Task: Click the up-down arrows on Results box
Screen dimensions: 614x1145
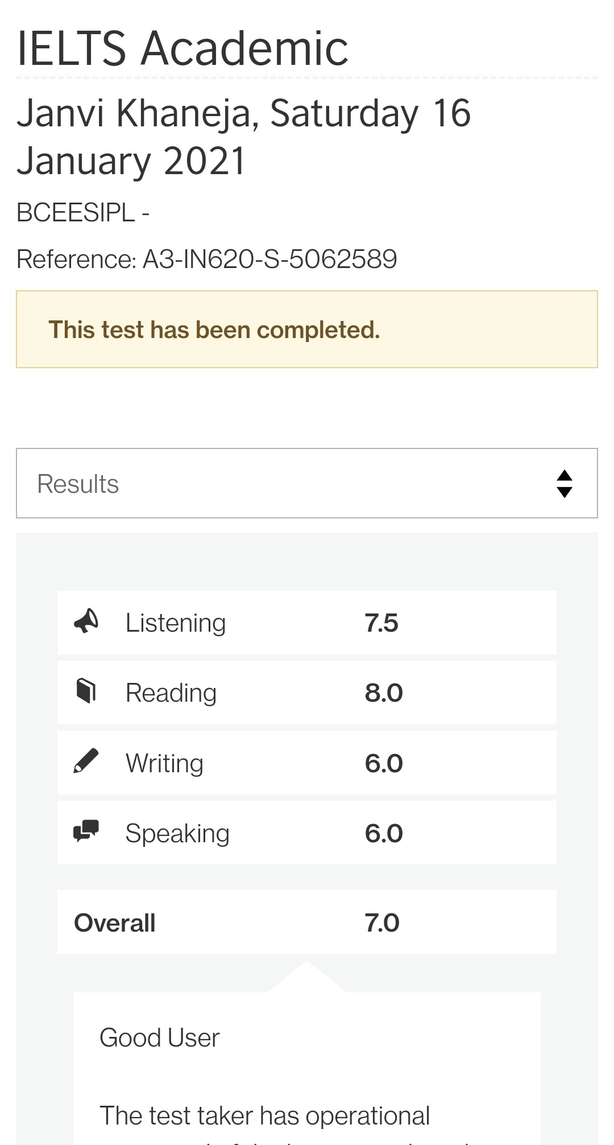Action: click(564, 484)
